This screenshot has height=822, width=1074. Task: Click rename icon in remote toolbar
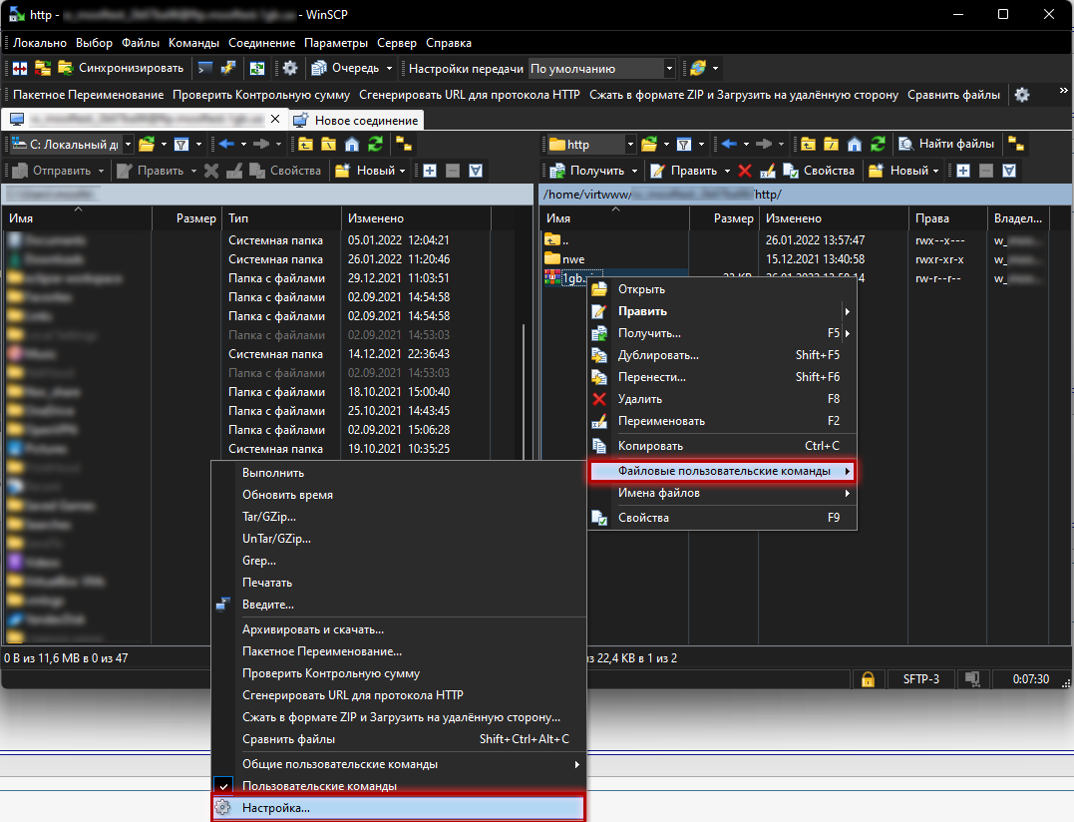click(768, 171)
